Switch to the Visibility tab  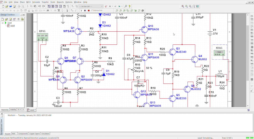(x=13, y=110)
